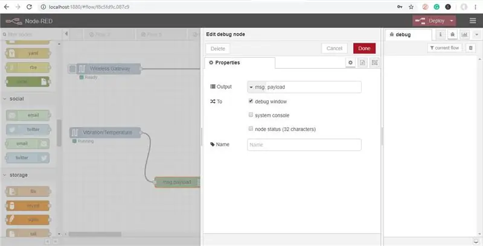483x246 pixels.
Task: Collapse the palette with the arrow toggle
Action: pos(66,34)
